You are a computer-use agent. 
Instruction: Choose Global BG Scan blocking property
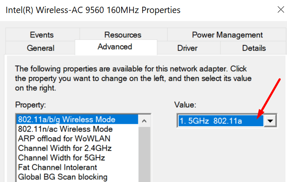click(x=63, y=177)
